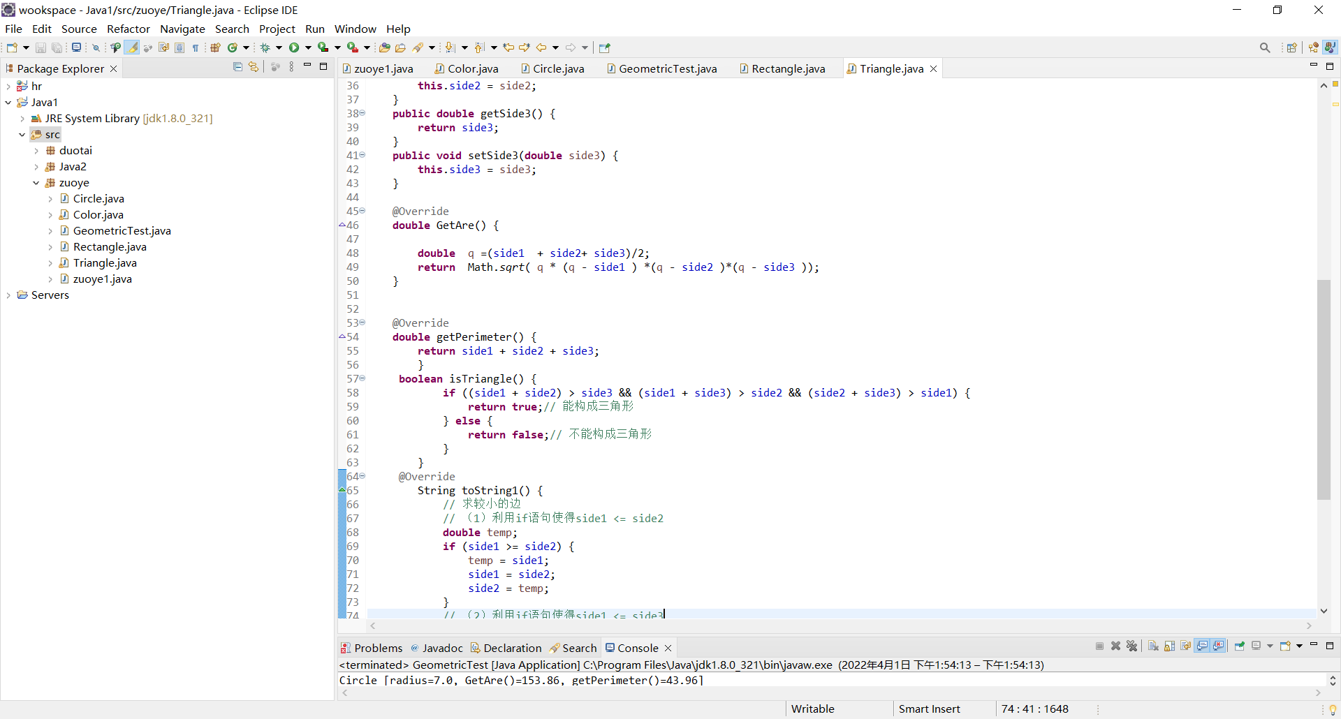Toggle Show Console on Standard Out change
The width and height of the screenshot is (1341, 719).
coord(1202,646)
